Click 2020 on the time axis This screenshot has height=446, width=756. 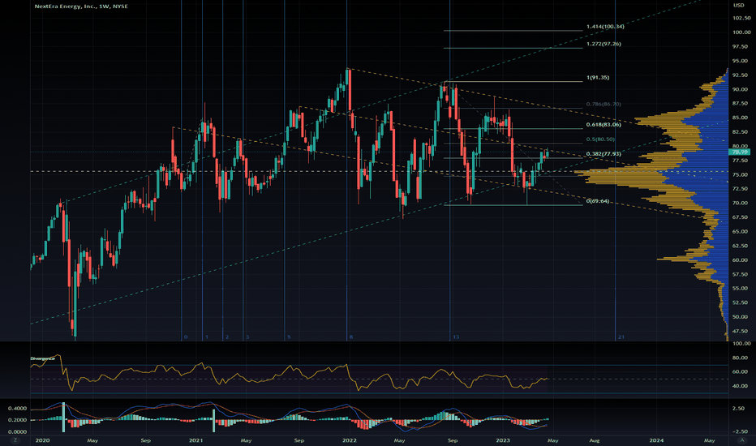click(42, 440)
